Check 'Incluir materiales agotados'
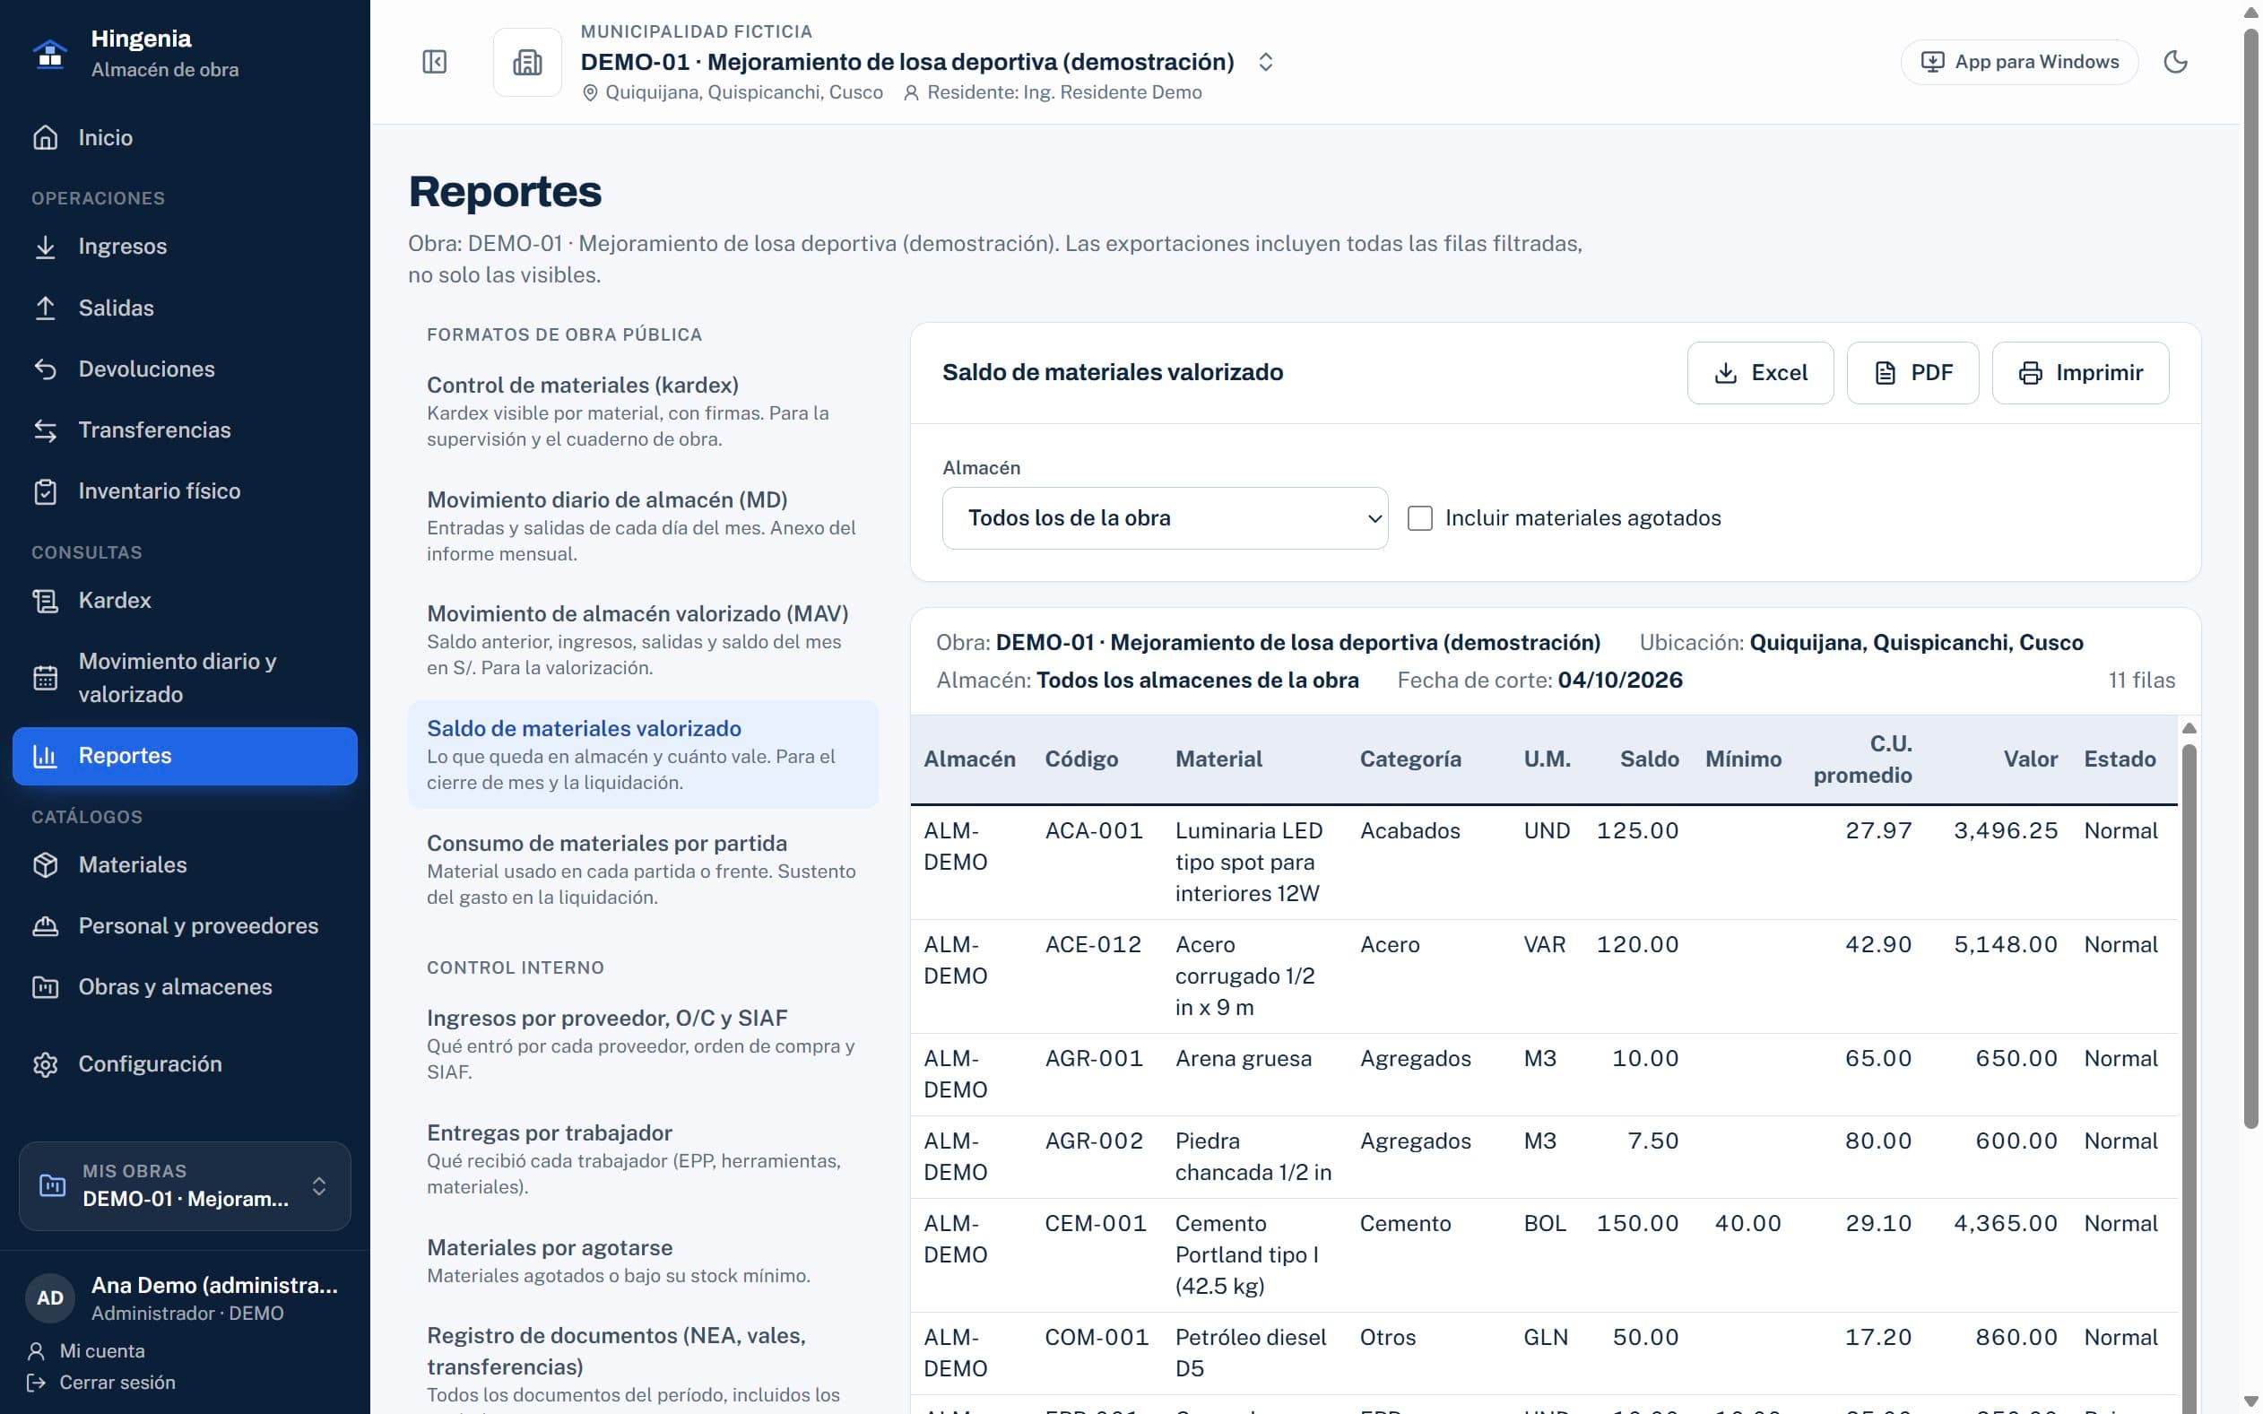Image resolution: width=2263 pixels, height=1414 pixels. [x=1419, y=518]
